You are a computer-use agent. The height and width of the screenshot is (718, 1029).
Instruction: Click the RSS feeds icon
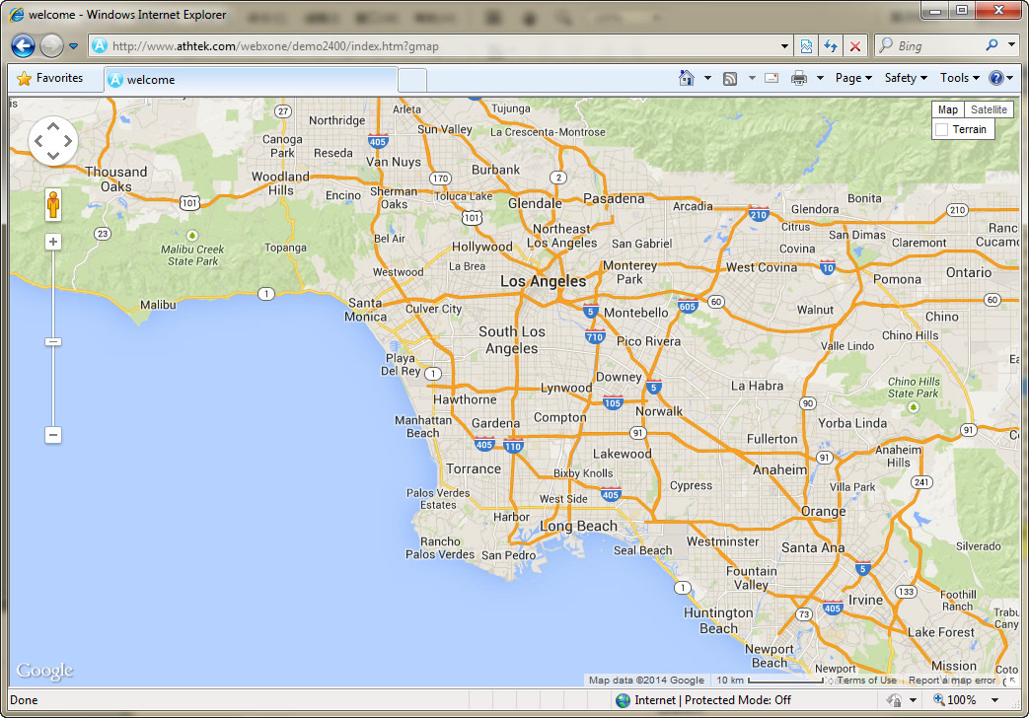730,79
